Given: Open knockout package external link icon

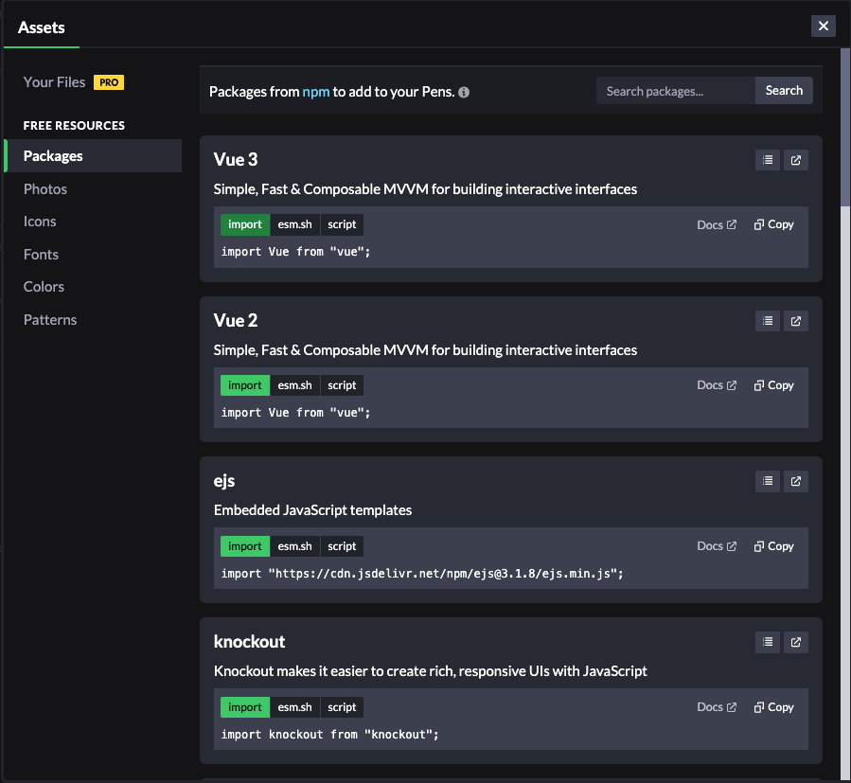Looking at the screenshot, I should click(x=796, y=642).
